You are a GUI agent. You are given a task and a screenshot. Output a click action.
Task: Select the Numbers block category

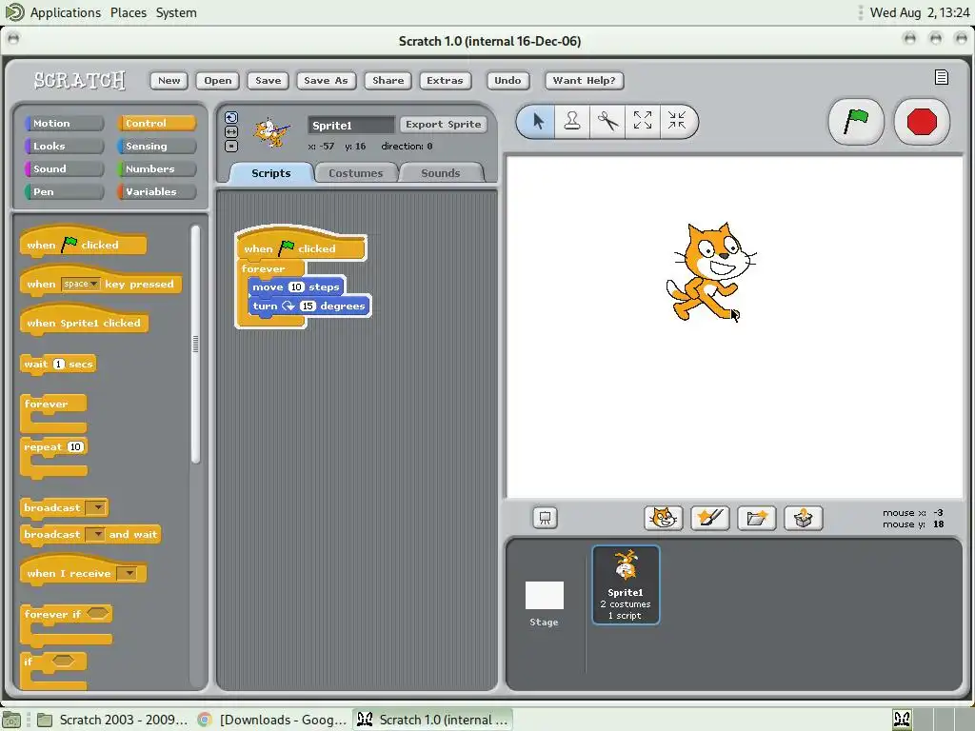(x=157, y=169)
